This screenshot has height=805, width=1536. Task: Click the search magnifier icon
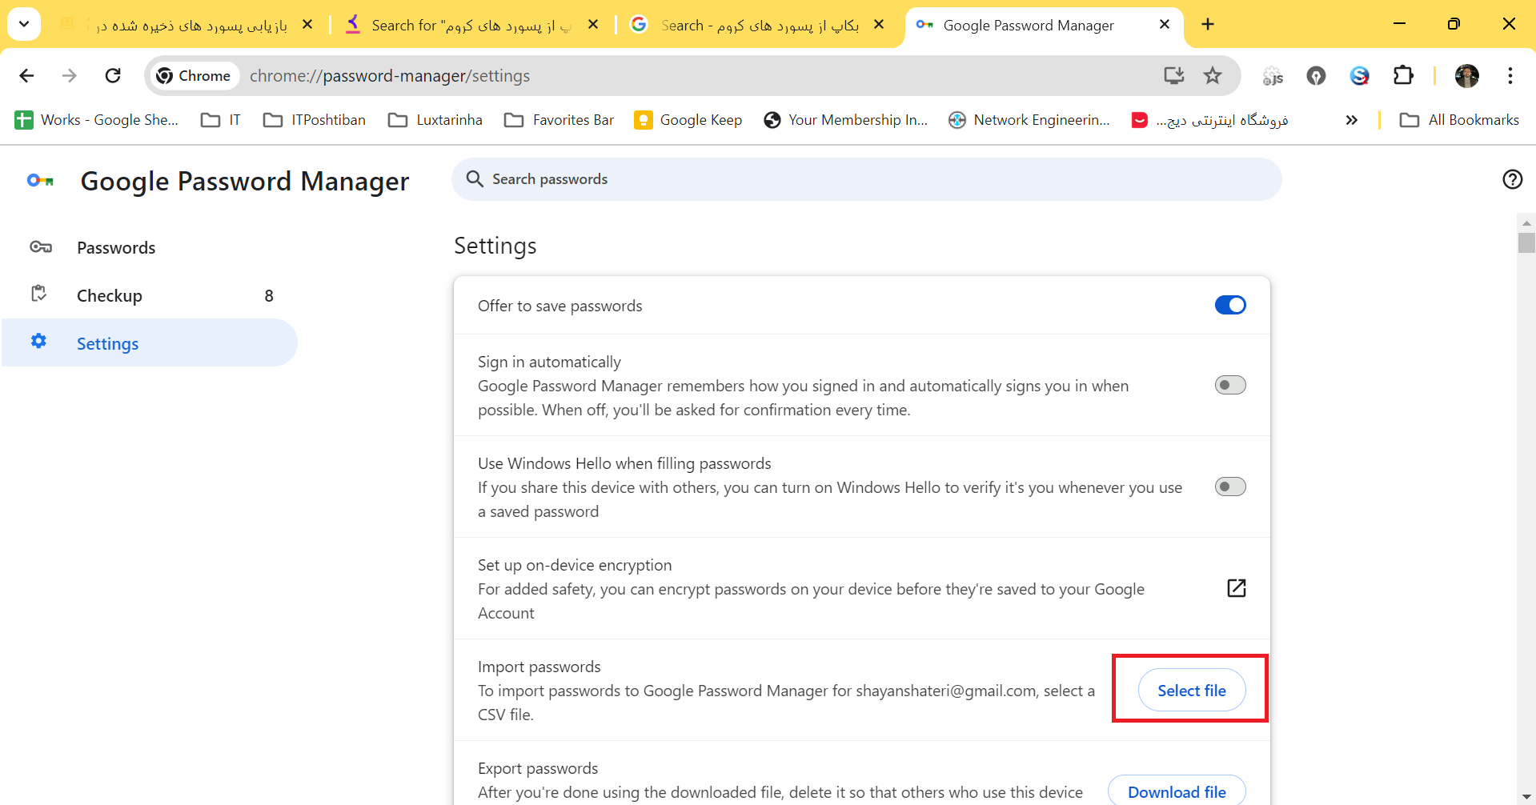tap(475, 178)
